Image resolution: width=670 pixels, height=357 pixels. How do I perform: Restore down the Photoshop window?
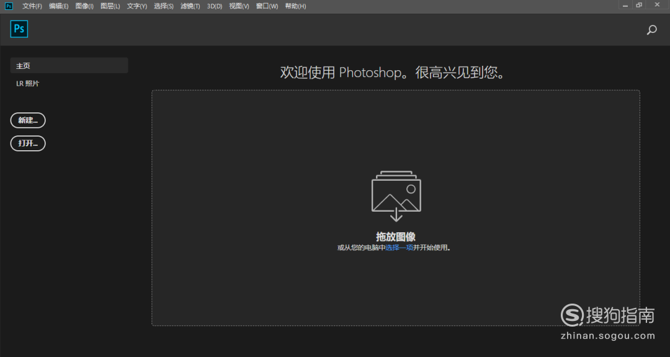pos(639,5)
